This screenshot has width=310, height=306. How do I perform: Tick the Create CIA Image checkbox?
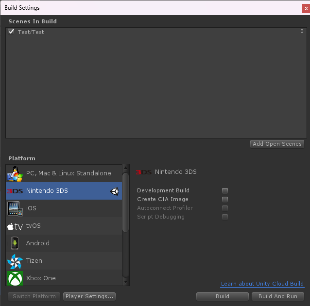[x=225, y=200]
